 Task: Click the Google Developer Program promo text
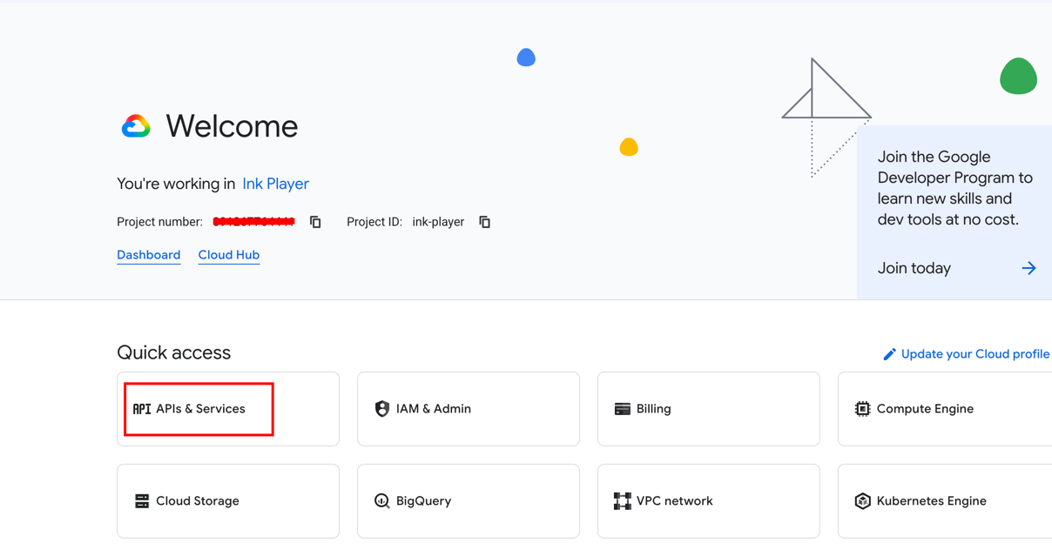(955, 188)
